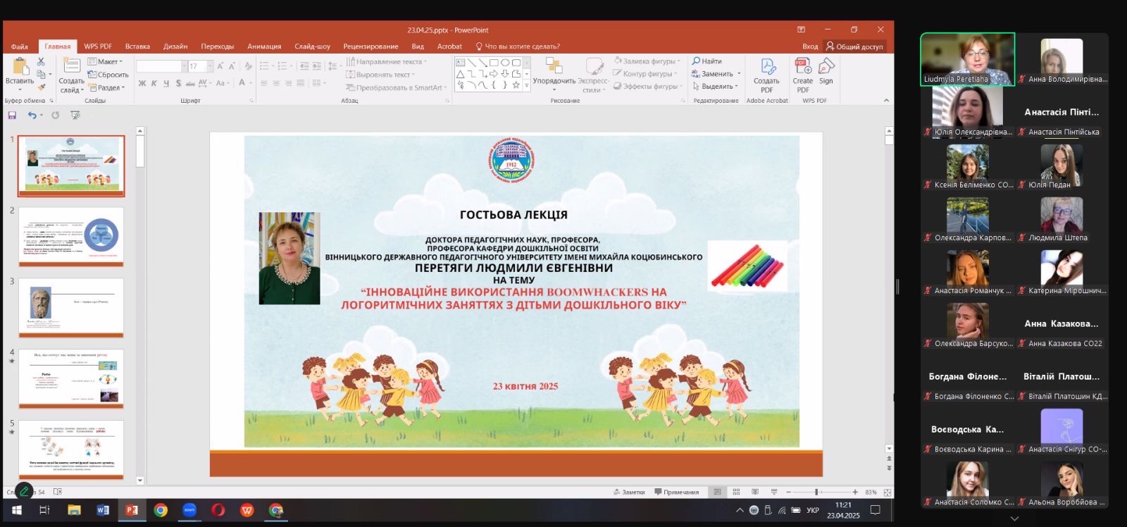Open the Найти search tool

707,61
